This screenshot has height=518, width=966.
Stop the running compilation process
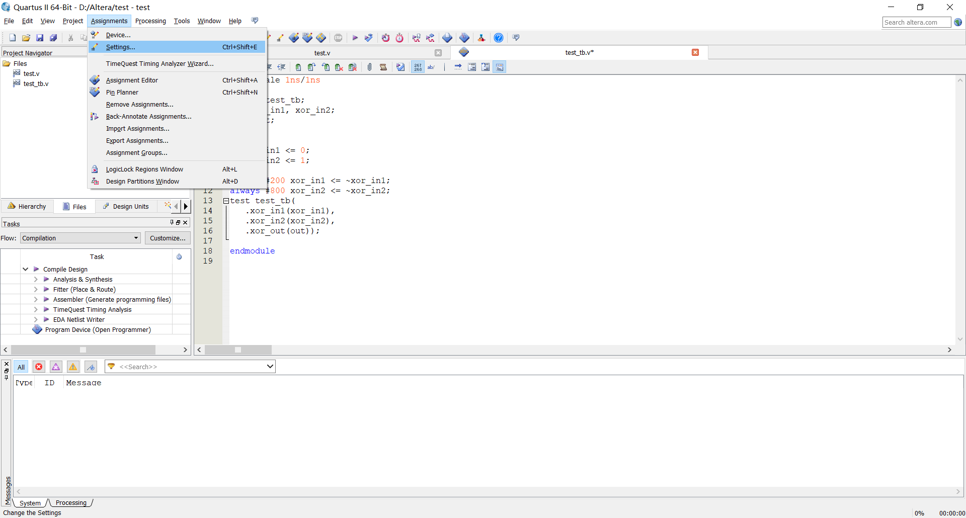(x=338, y=37)
